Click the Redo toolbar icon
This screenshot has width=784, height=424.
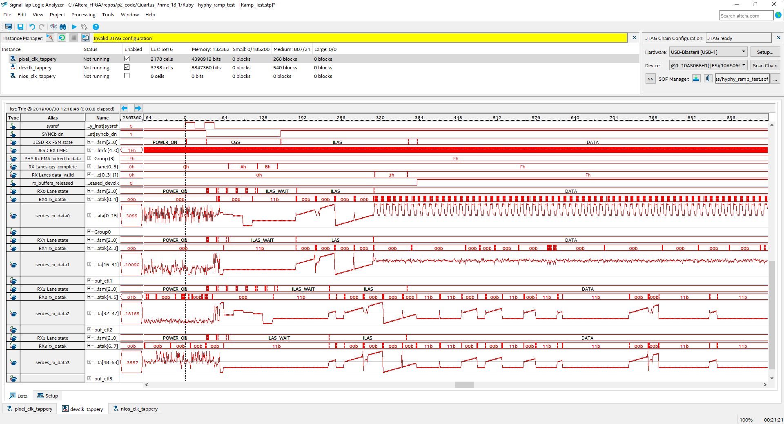pyautogui.click(x=42, y=27)
